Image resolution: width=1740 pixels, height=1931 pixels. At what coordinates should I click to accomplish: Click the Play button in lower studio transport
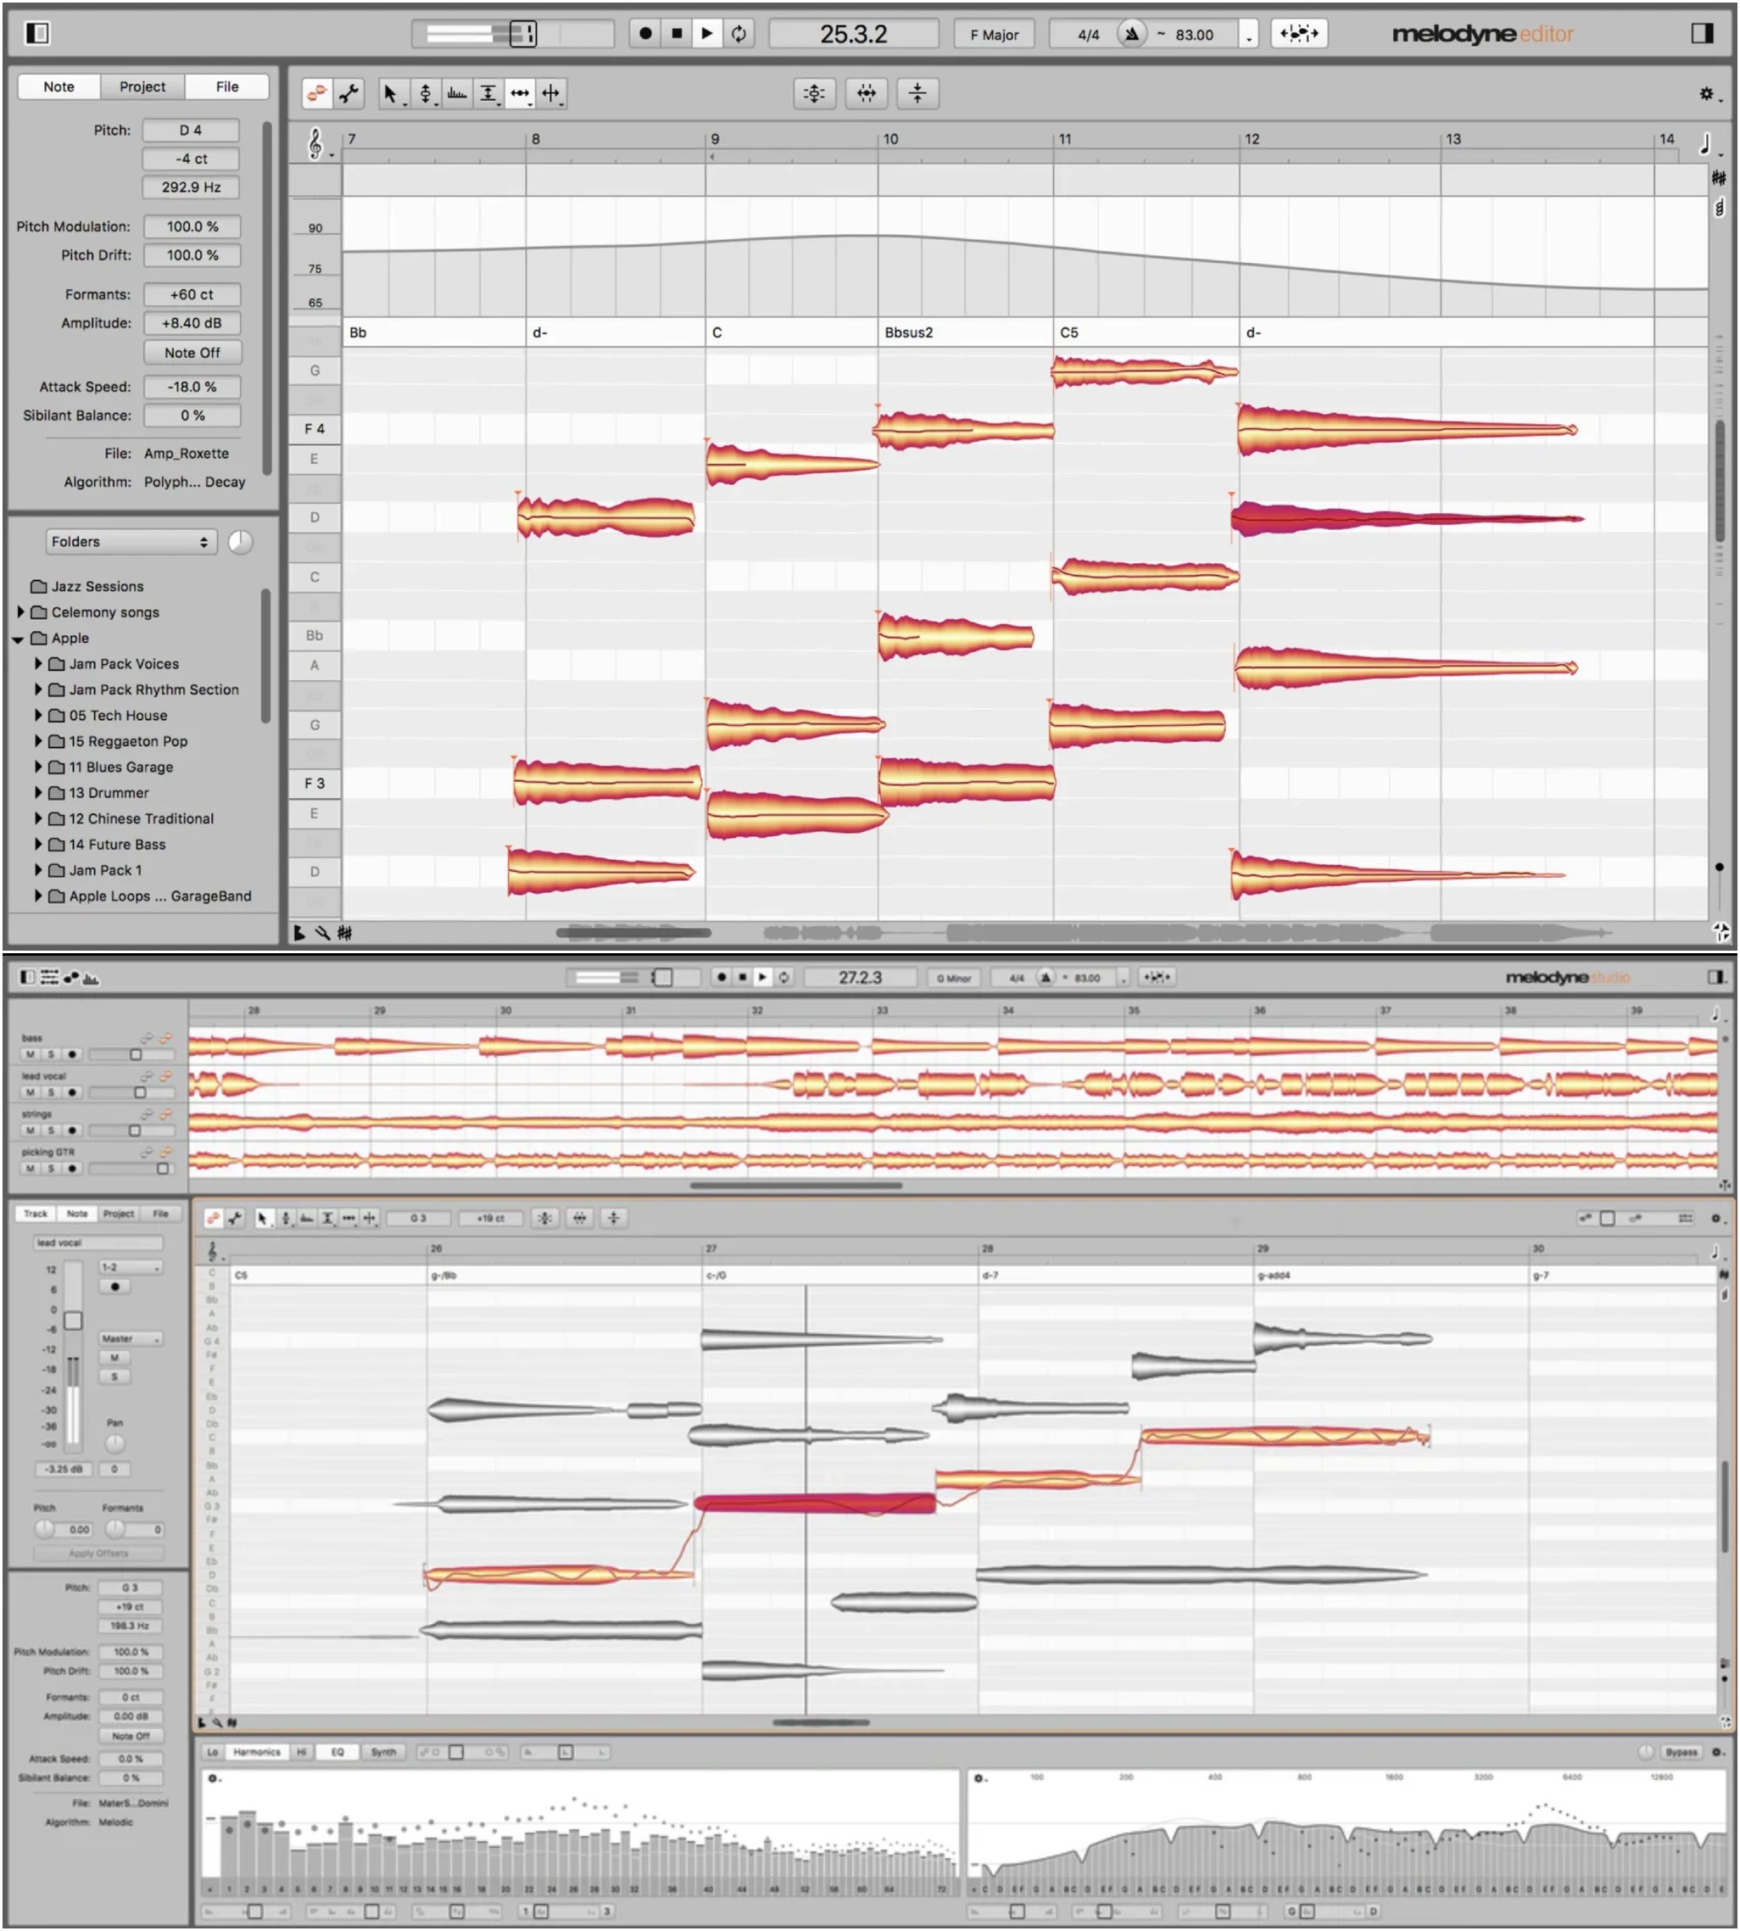point(762,977)
